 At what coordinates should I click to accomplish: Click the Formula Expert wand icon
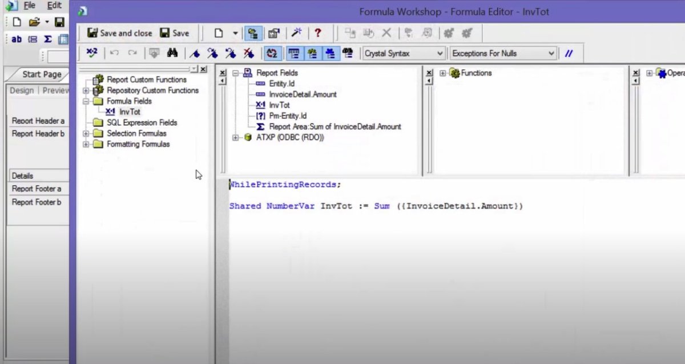click(297, 33)
